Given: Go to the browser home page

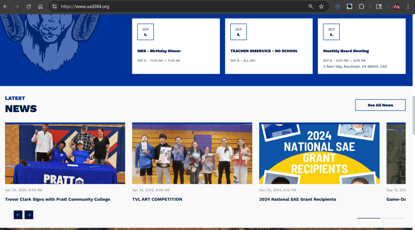Looking at the screenshot, I should [x=40, y=6].
